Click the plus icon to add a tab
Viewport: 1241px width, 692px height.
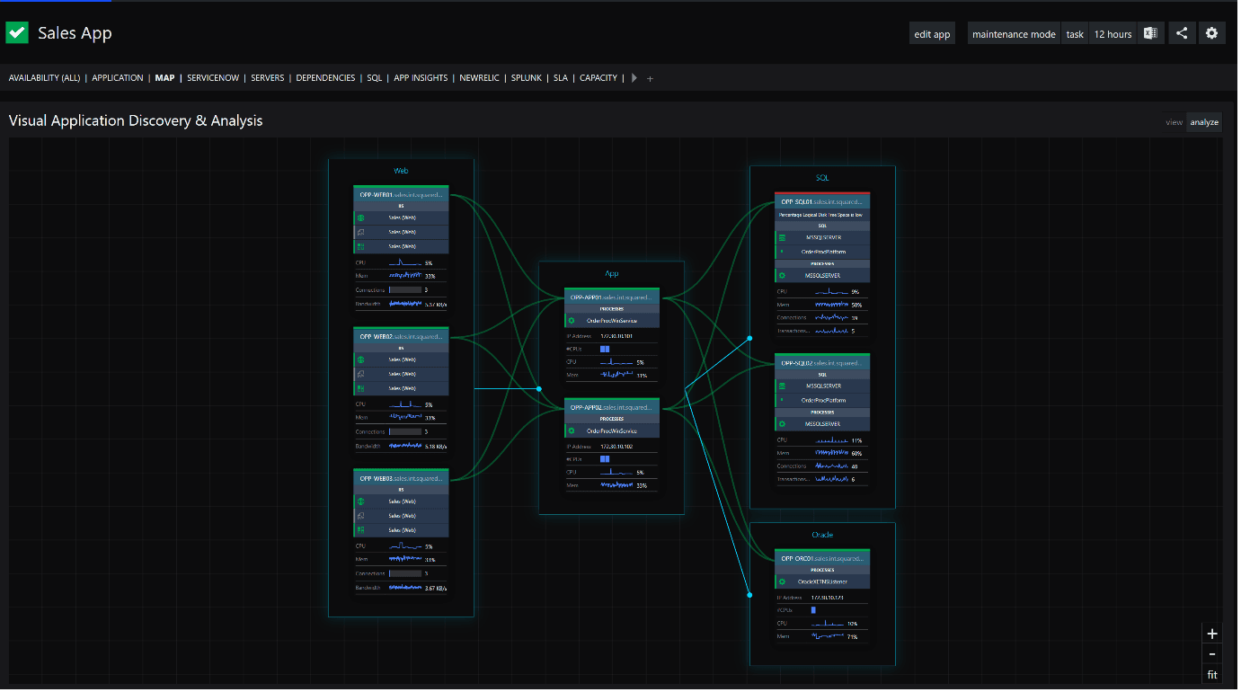tap(651, 78)
